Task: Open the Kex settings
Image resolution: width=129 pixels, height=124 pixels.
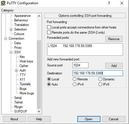Action: click(22, 57)
